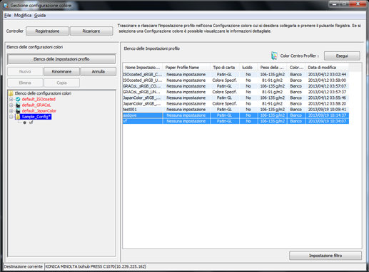Click date 2013/09/19 10:09:41 cell
This screenshot has height=272, width=369.
pos(327,110)
